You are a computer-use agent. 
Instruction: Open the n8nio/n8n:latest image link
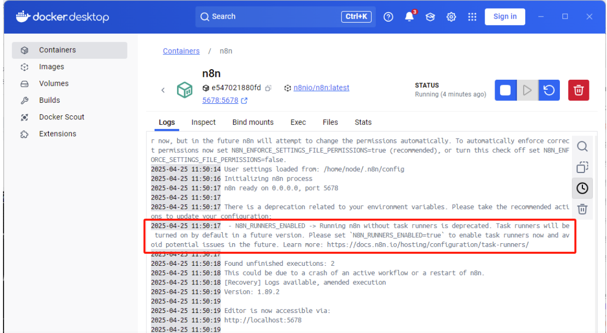(321, 88)
